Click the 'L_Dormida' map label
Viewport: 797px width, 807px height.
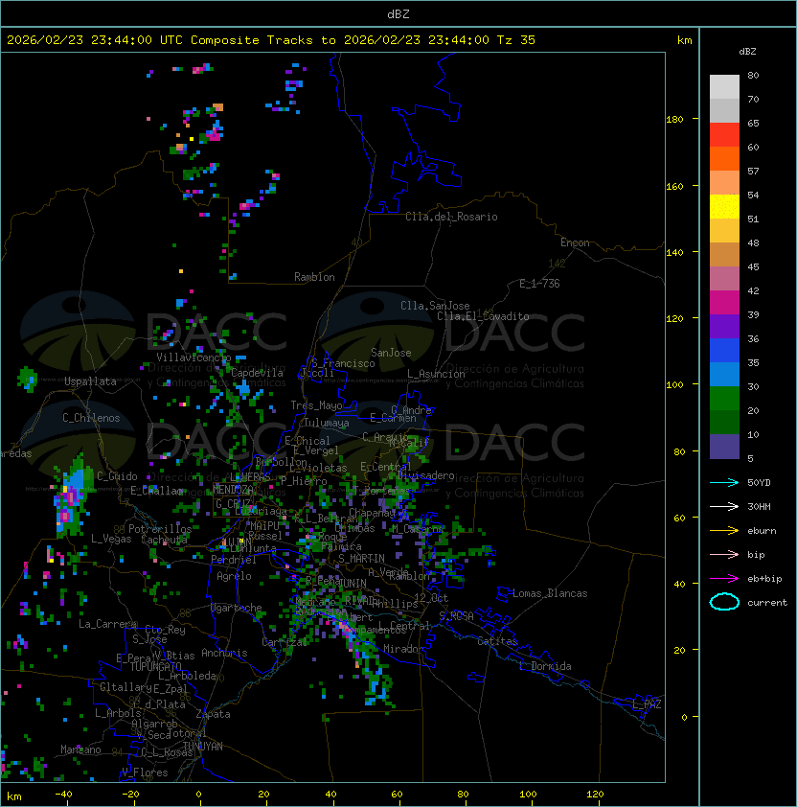[545, 666]
